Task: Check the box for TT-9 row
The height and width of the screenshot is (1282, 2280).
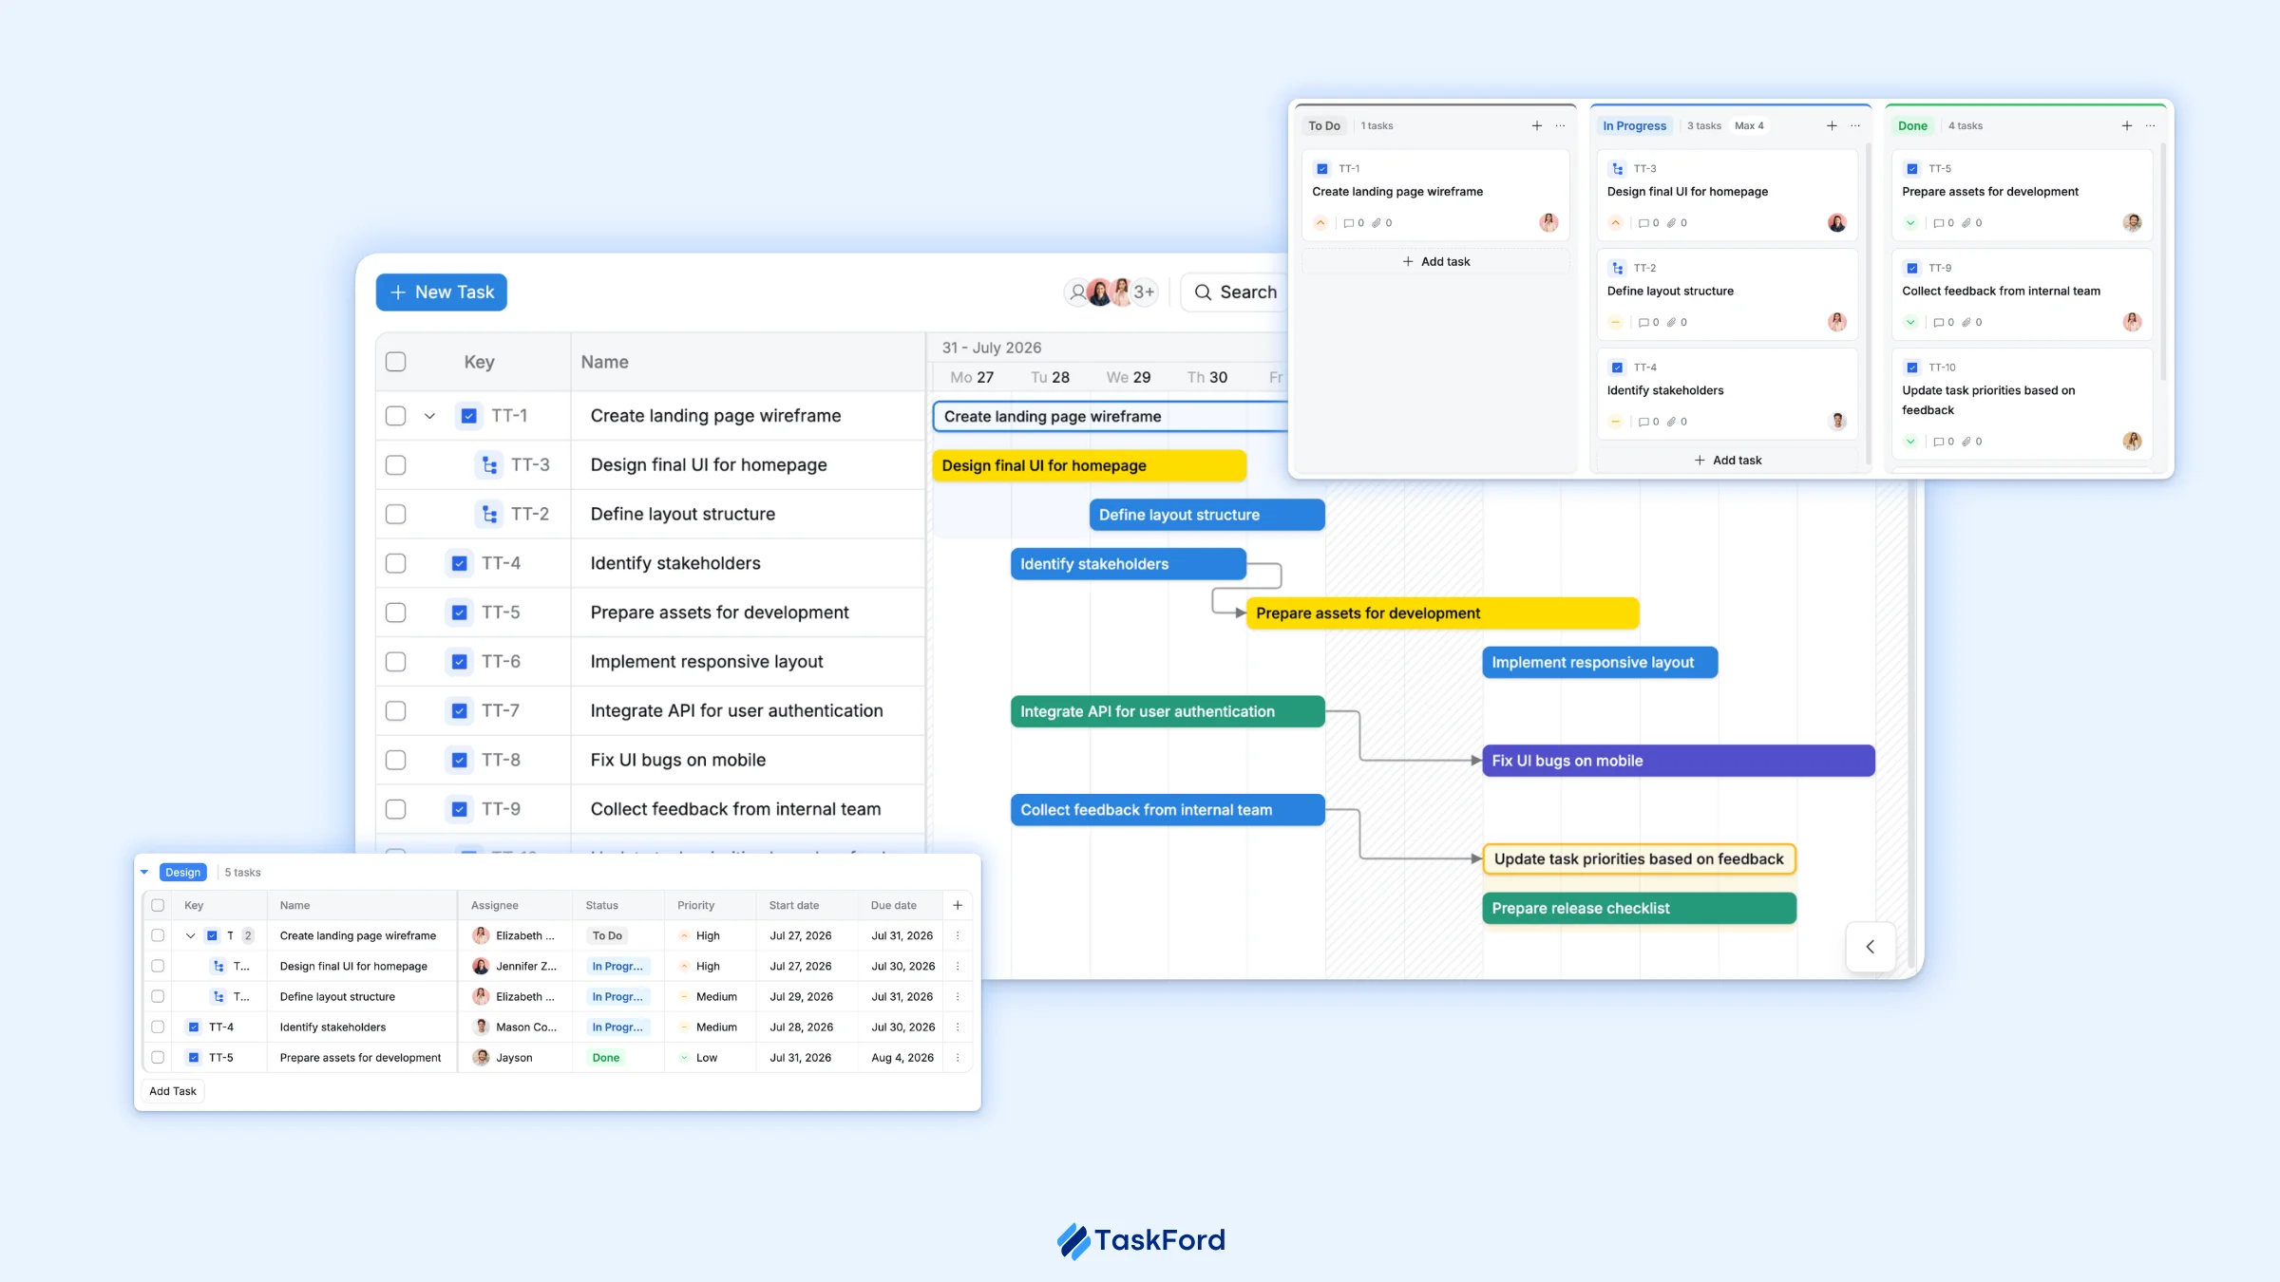Action: (x=396, y=809)
